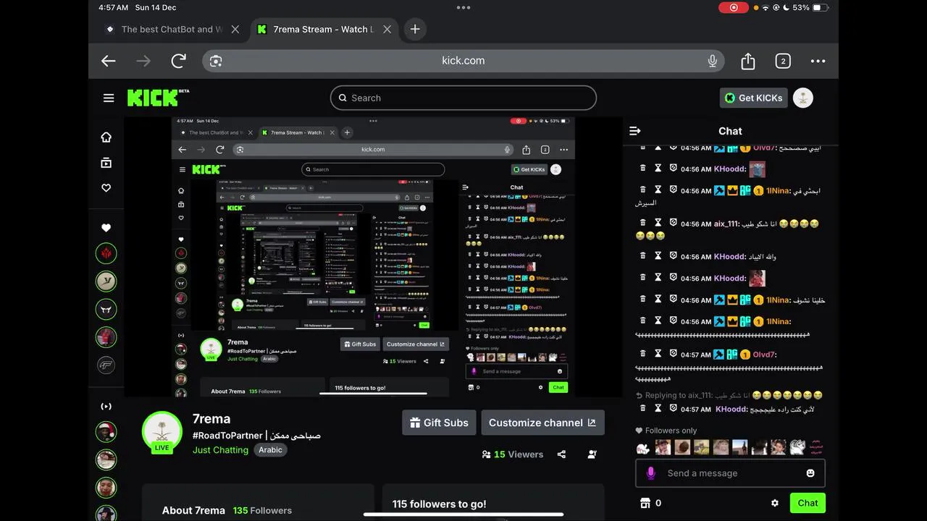Viewport: 927px width, 521px height.
Task: Tap the purple microphone in message box
Action: pos(650,473)
